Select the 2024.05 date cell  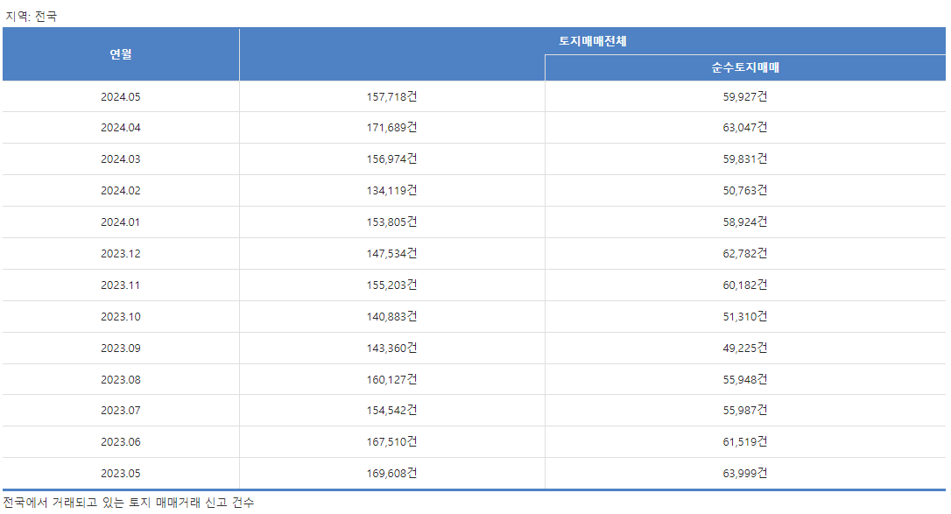pyautogui.click(x=121, y=97)
